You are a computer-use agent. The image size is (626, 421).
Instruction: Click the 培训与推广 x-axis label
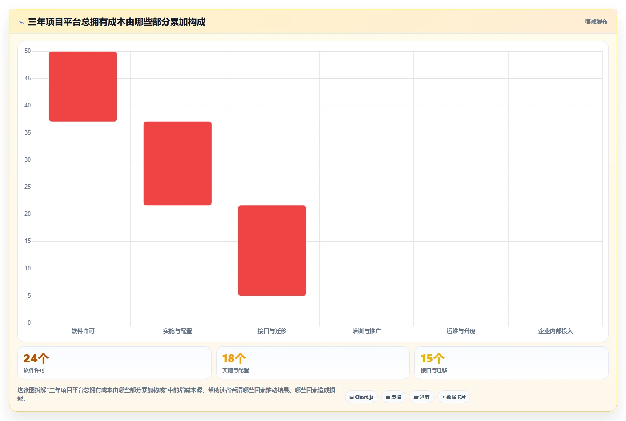tap(366, 331)
